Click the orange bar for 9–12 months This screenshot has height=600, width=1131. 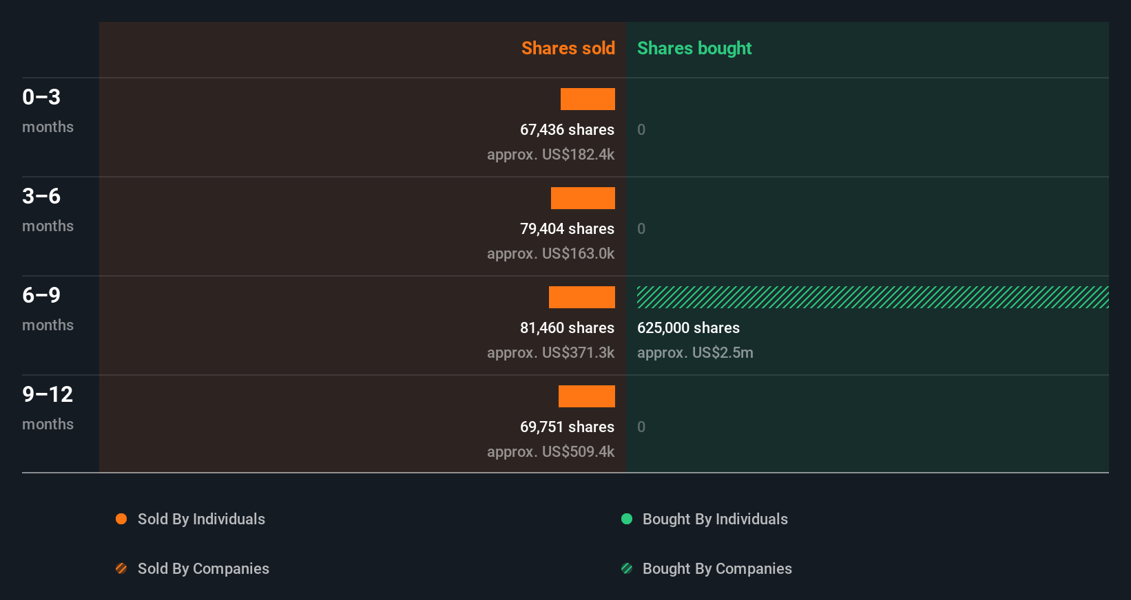click(x=587, y=396)
